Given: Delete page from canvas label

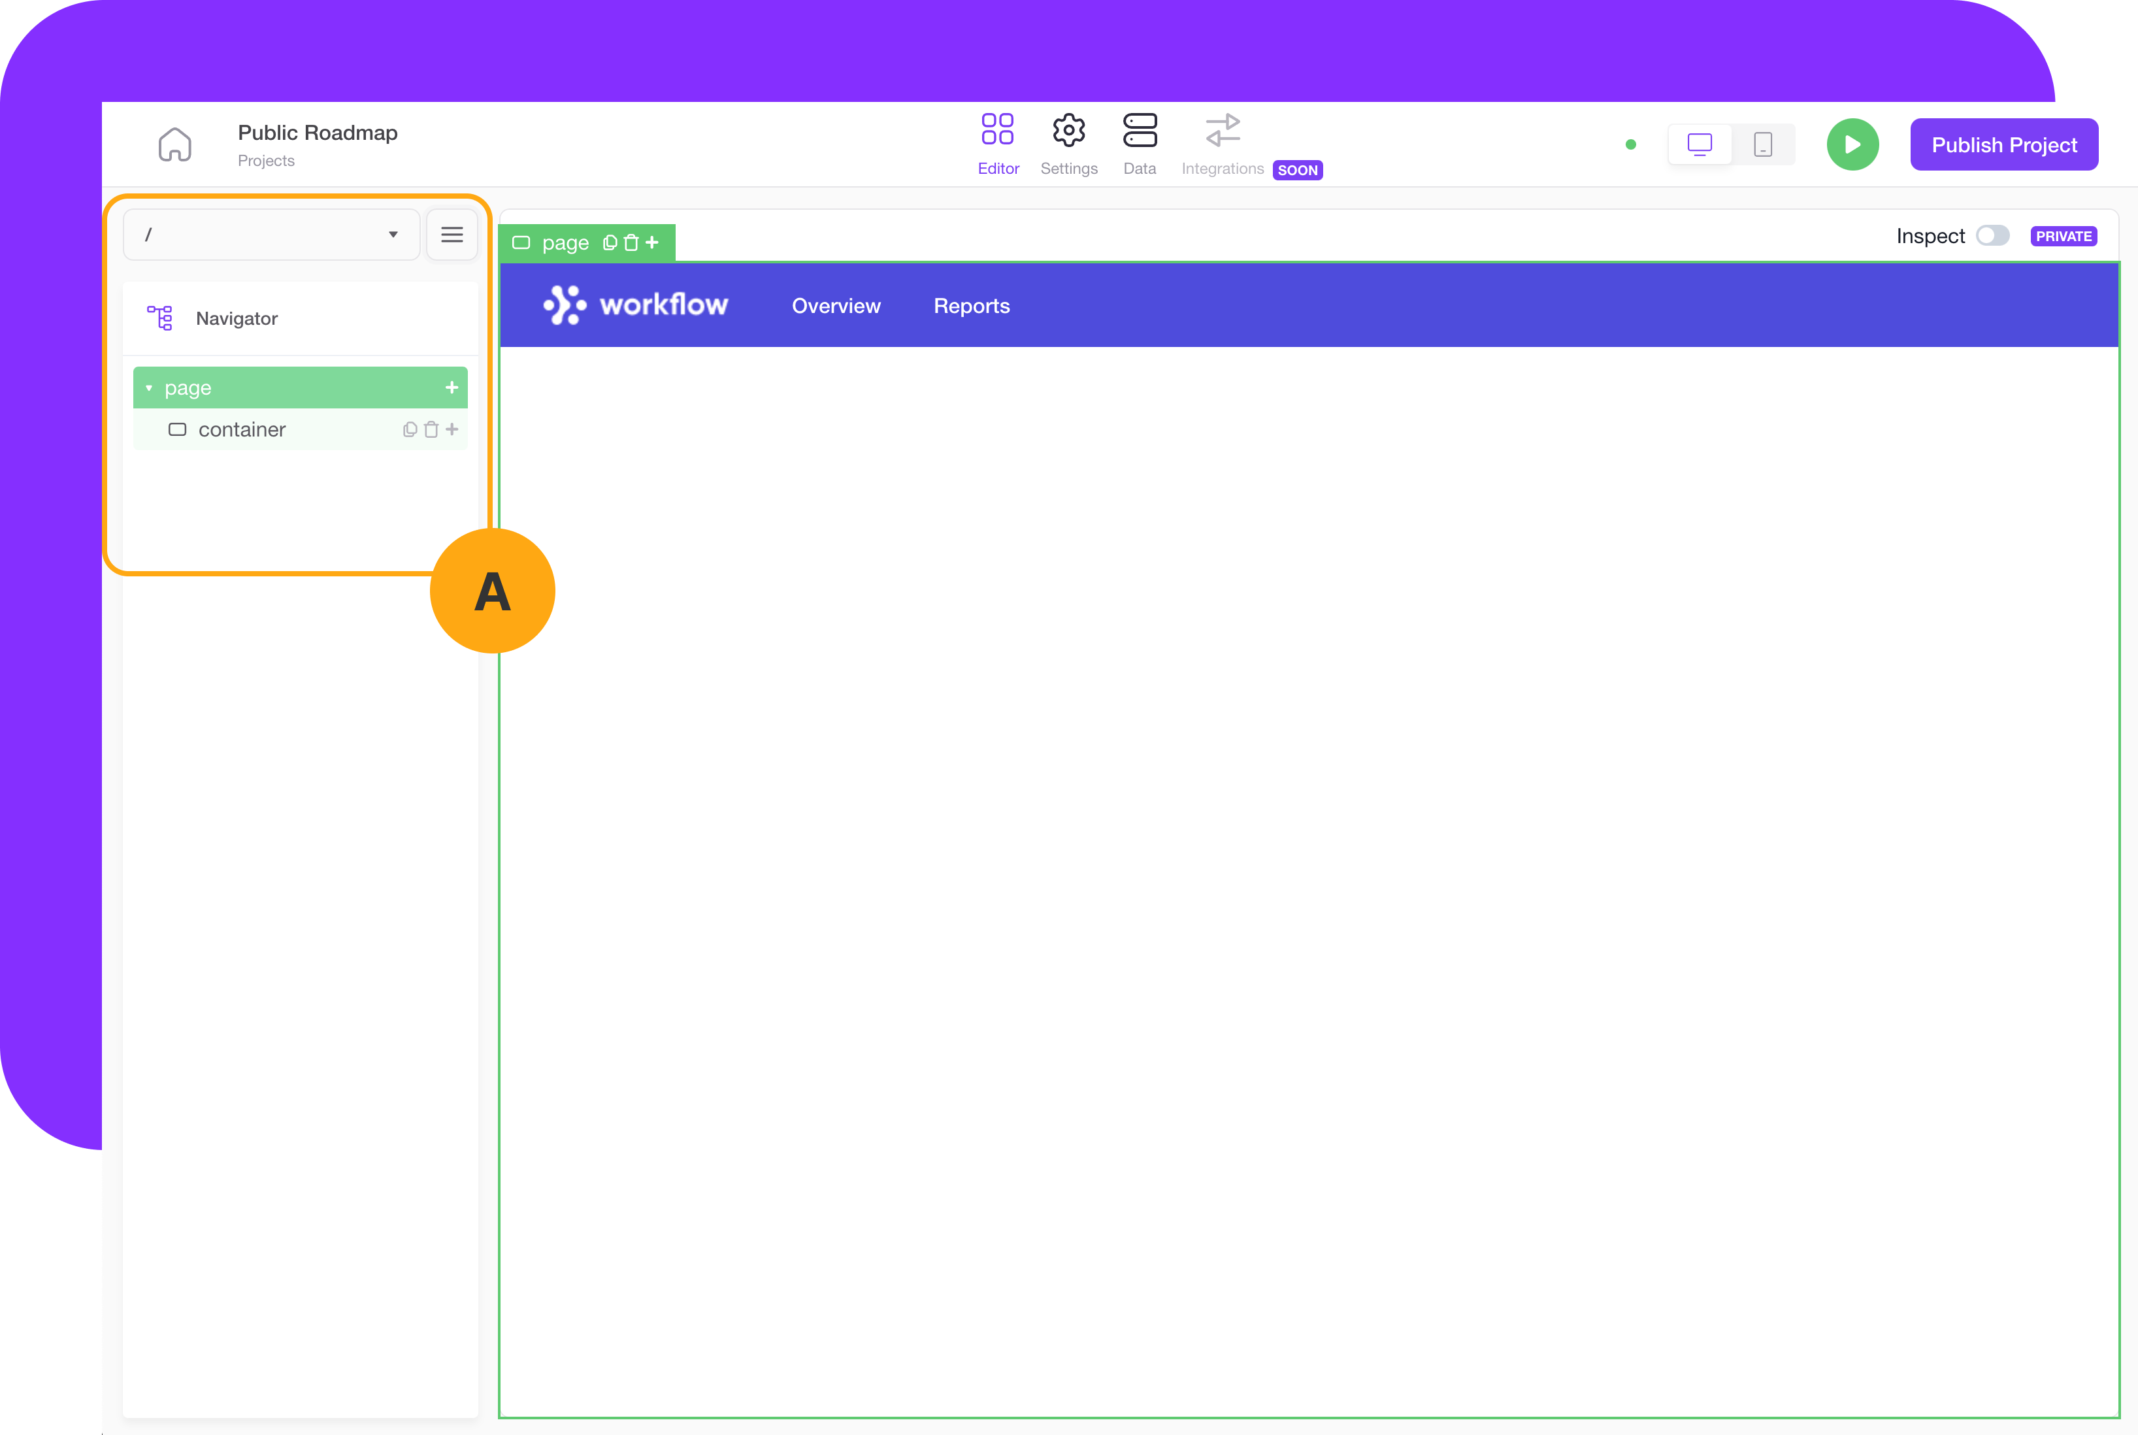Looking at the screenshot, I should (x=631, y=242).
